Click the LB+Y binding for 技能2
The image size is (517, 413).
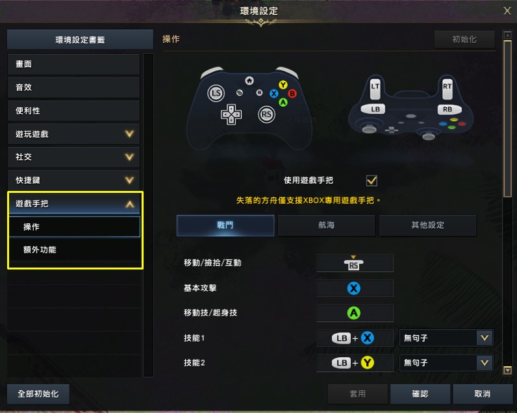click(x=355, y=363)
